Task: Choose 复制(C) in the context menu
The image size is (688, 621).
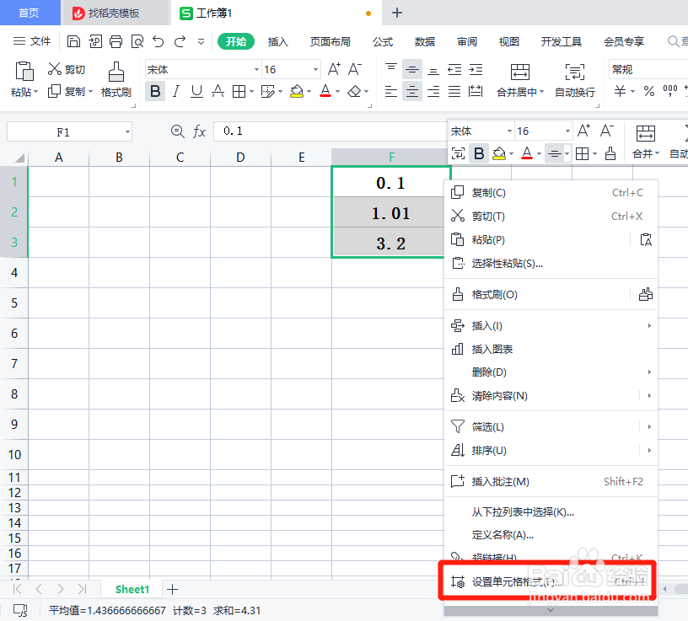Action: tap(551, 192)
